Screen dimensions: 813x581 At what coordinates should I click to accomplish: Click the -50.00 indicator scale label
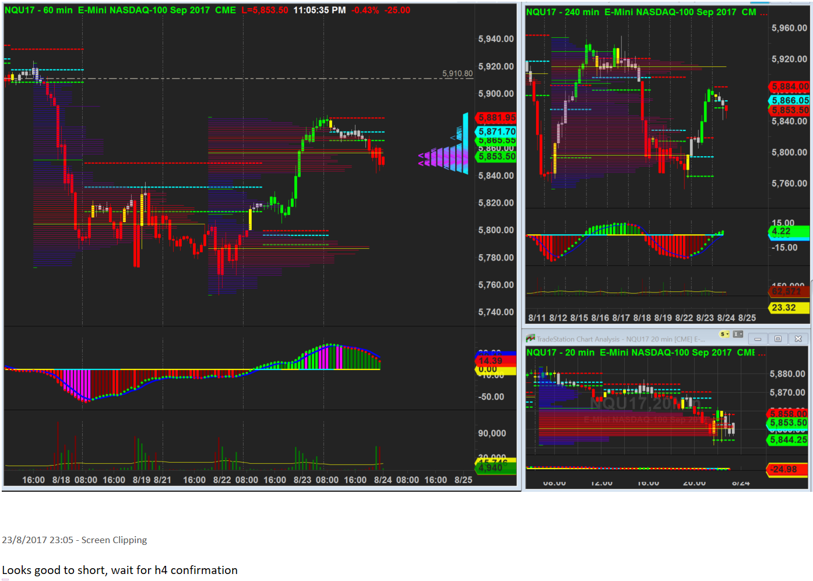tap(491, 397)
